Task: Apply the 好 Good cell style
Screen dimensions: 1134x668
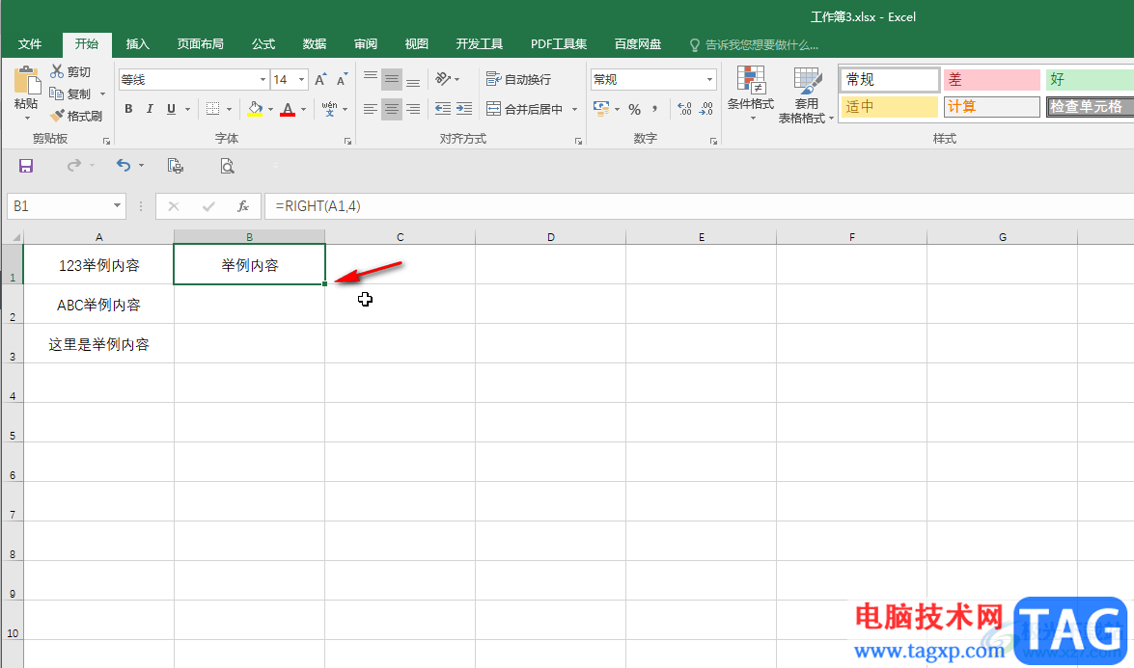Action: click(x=1090, y=79)
